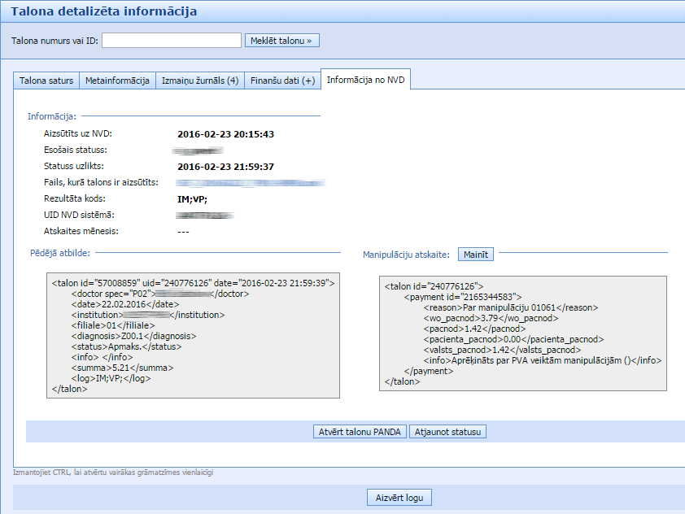
Task: Click the Aizsūtīts uz NVD timestamp value
Action: [225, 134]
